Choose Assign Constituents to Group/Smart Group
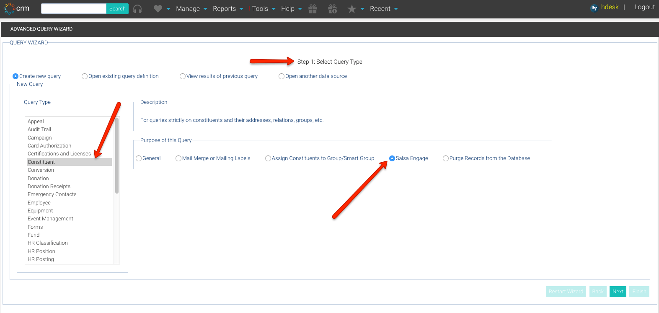 point(268,158)
